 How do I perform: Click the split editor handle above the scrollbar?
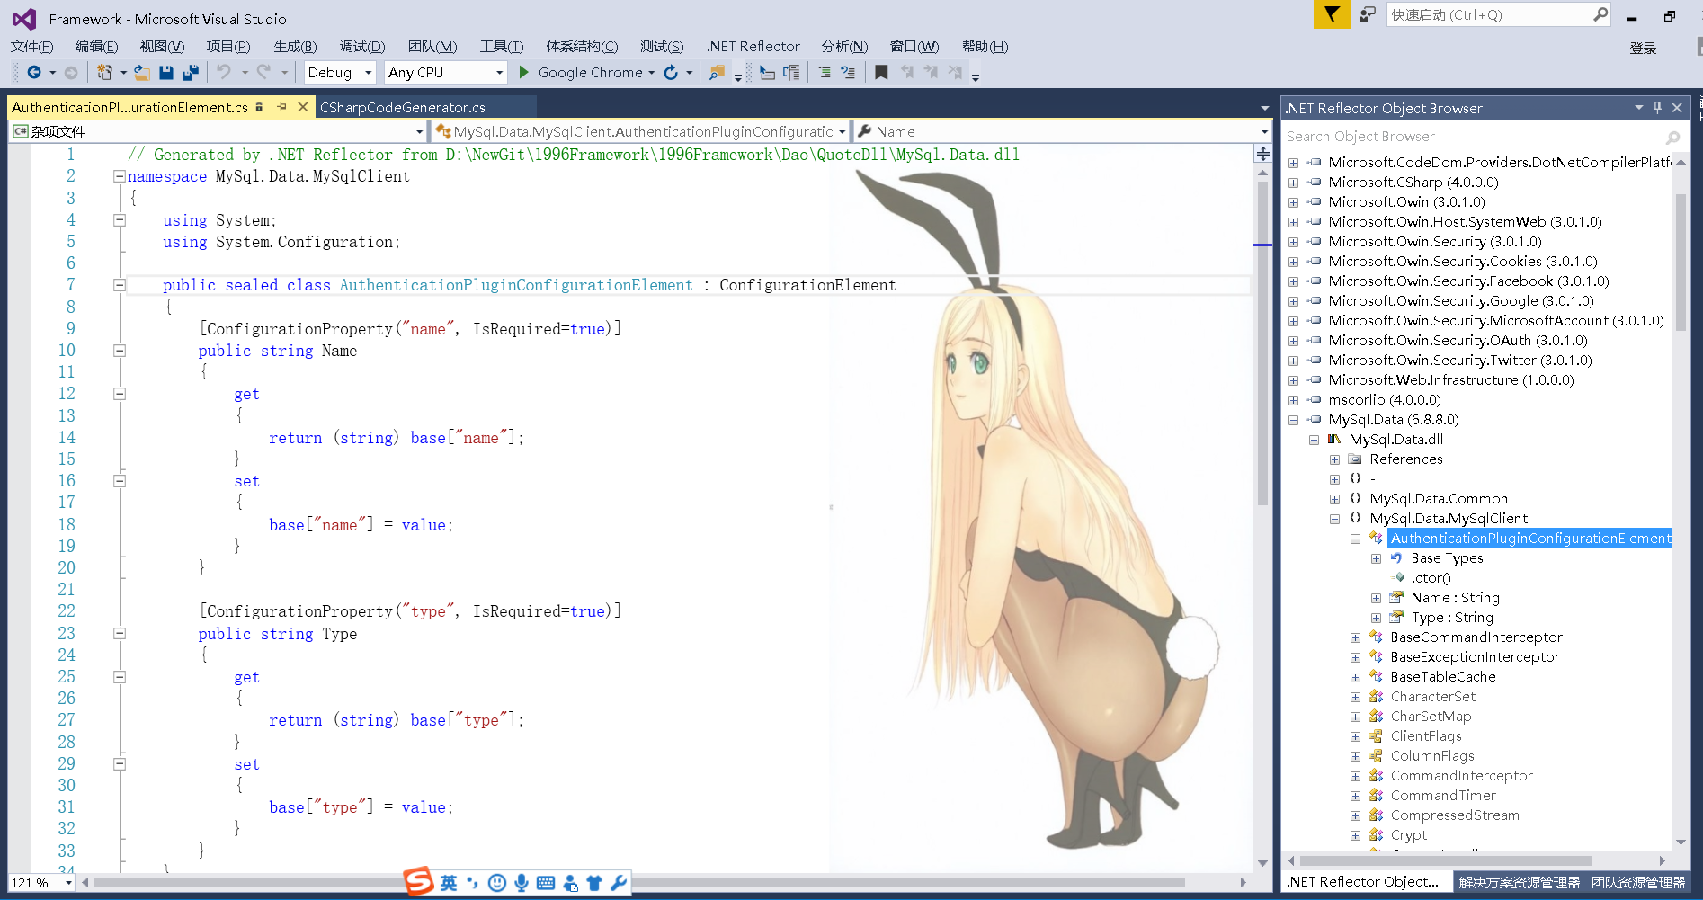[1262, 154]
